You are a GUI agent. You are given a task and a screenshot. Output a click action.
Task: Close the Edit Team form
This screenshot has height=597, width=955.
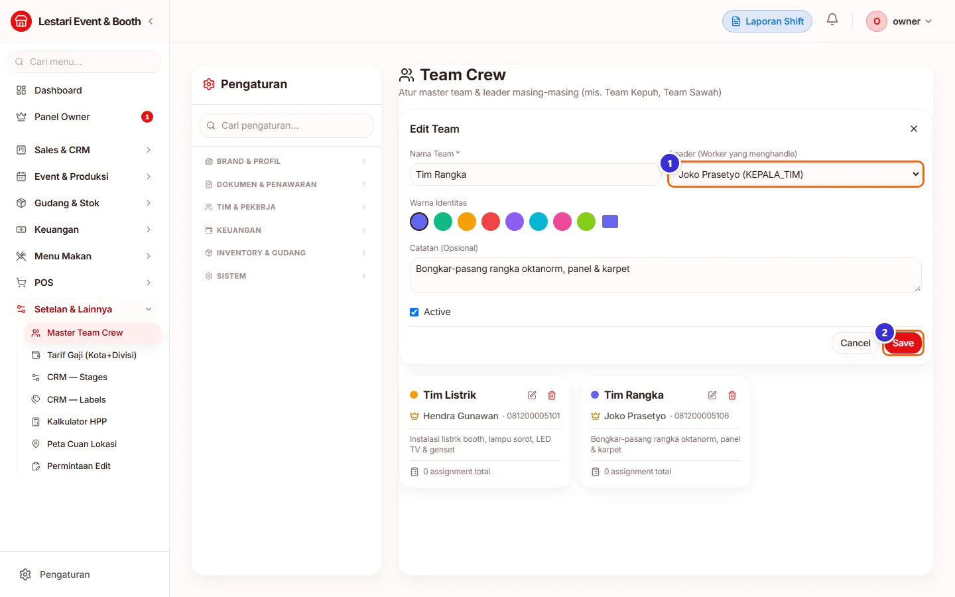[x=914, y=129]
